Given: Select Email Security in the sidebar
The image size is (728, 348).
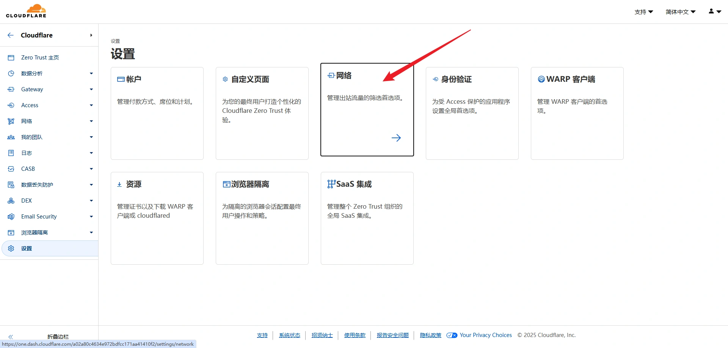Looking at the screenshot, I should coord(39,217).
